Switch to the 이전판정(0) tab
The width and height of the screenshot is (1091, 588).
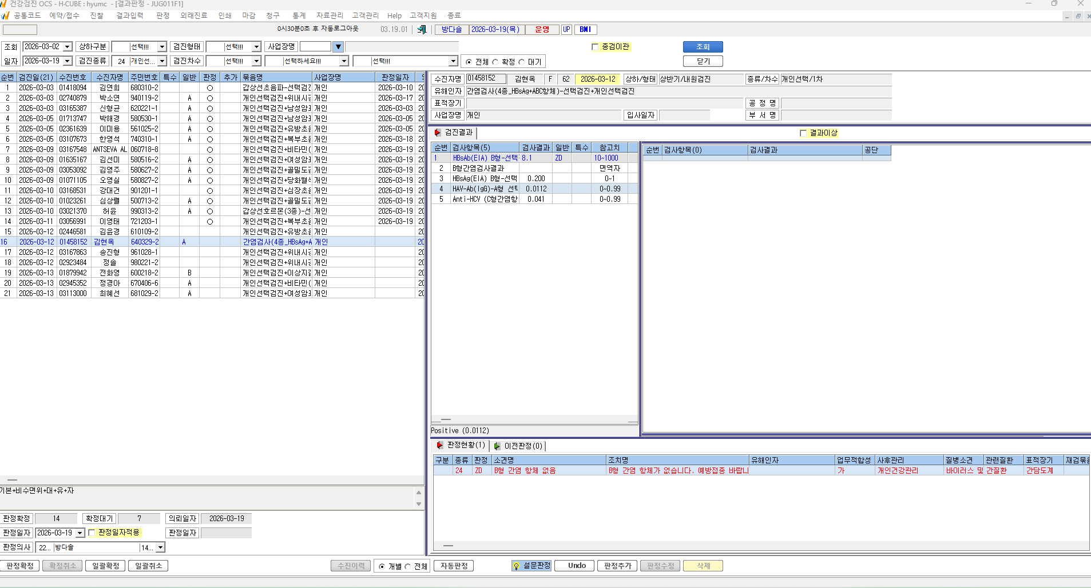(x=518, y=446)
